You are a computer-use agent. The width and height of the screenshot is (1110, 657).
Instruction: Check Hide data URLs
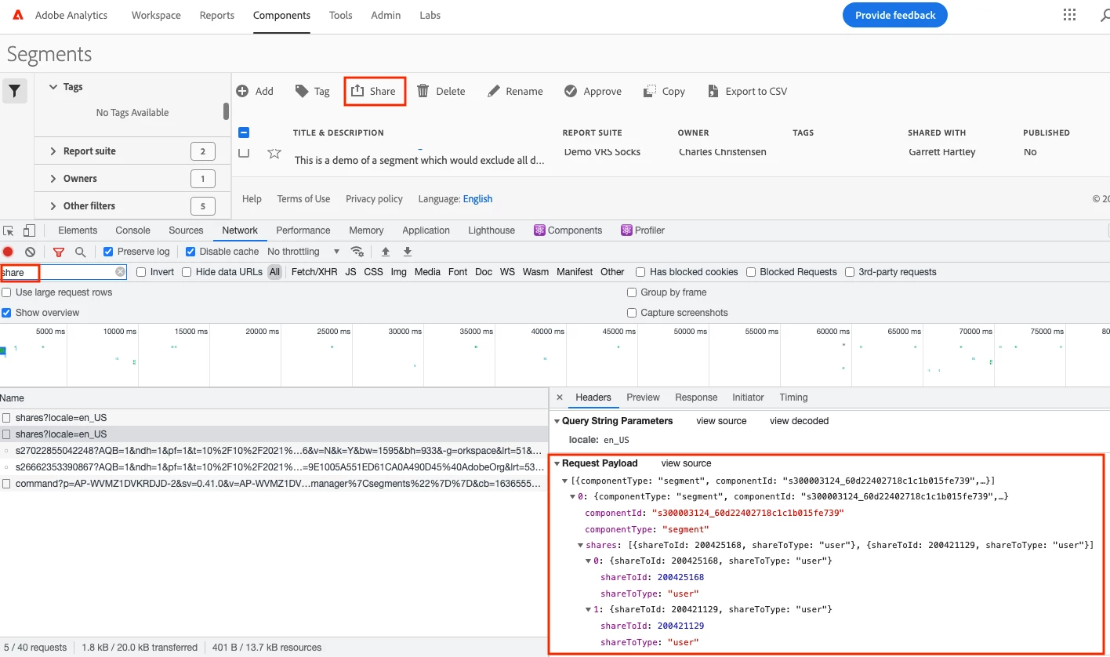tap(187, 272)
